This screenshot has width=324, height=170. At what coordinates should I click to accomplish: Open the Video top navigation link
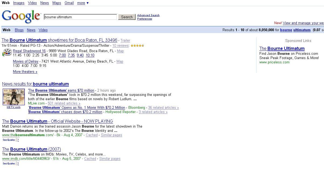[x=32, y=3]
